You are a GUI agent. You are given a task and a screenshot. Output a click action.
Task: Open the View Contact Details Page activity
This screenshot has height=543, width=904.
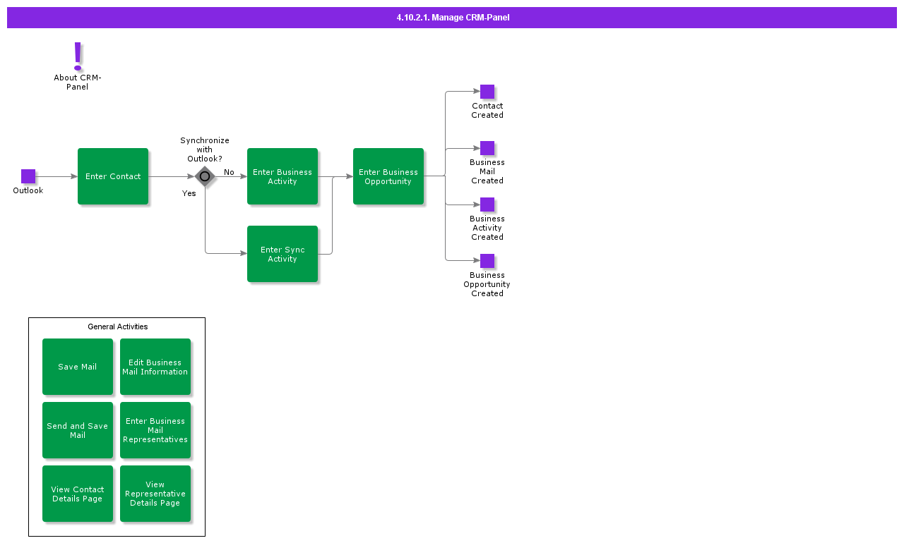tap(78, 494)
